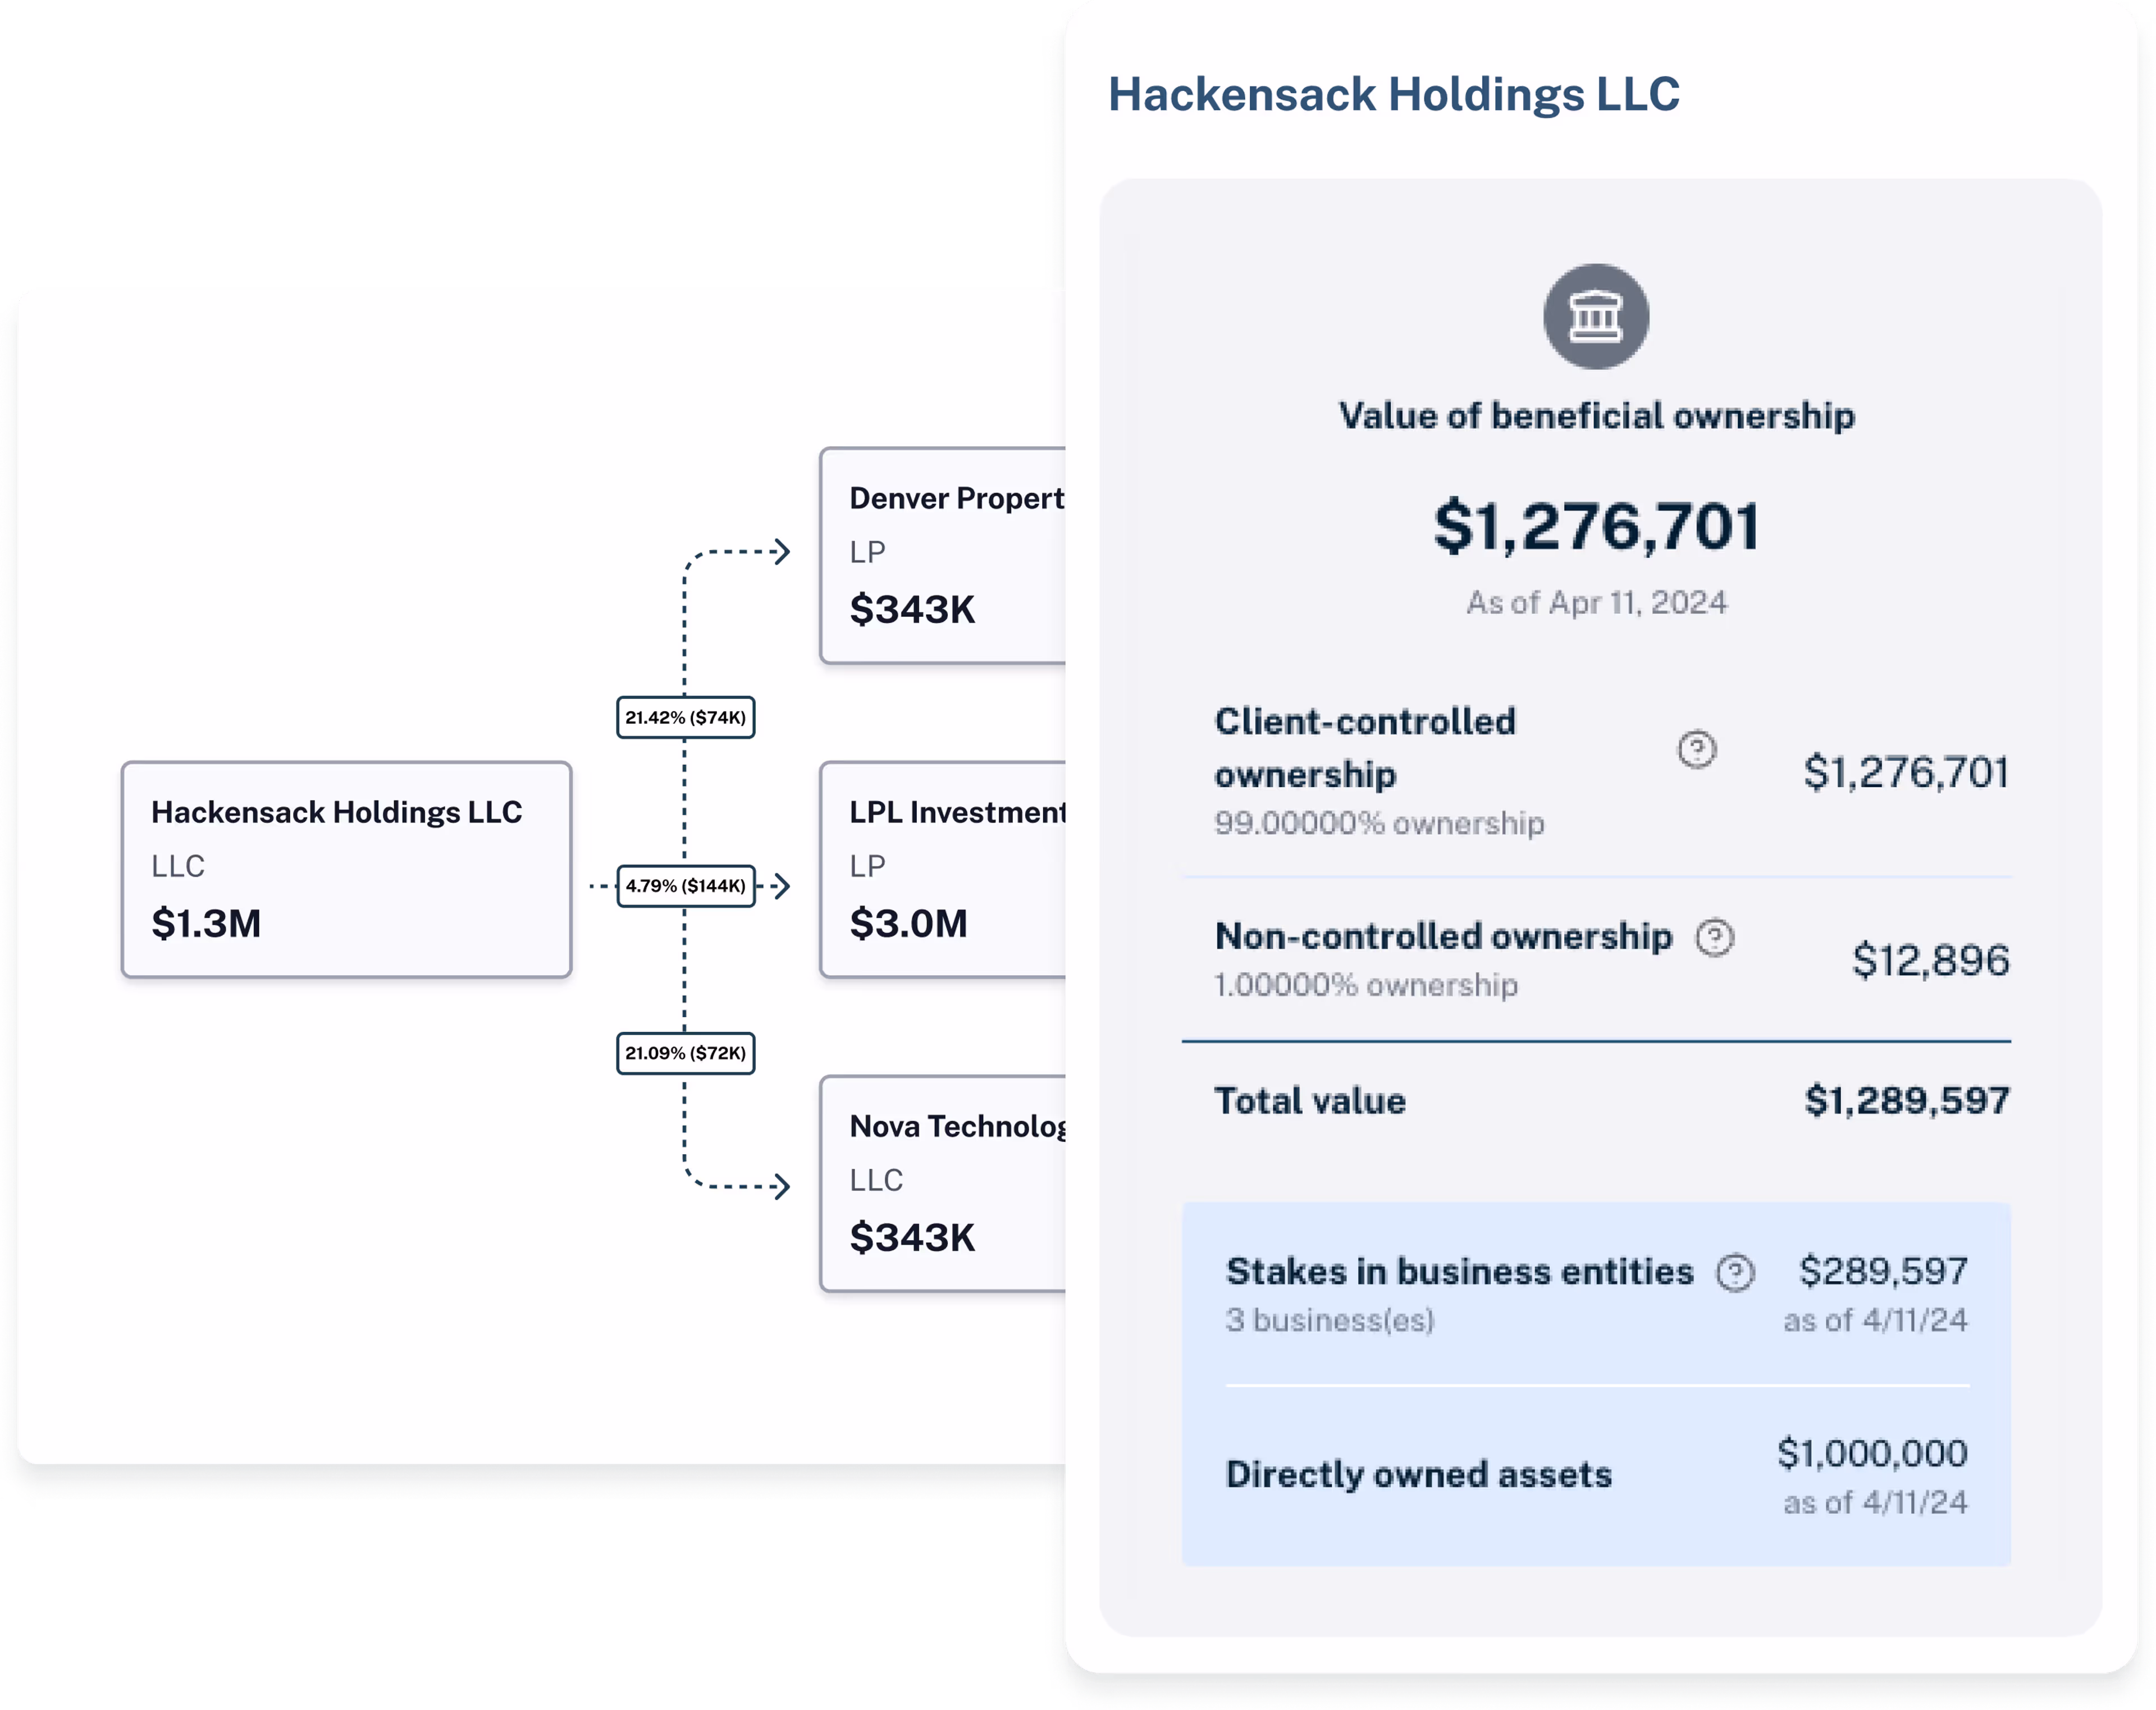The image size is (2156, 1710).
Task: Open the Hackensack Holdings LLC entity card
Action: coord(346,869)
